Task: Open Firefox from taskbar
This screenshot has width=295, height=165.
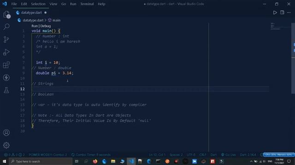Action: (95, 161)
